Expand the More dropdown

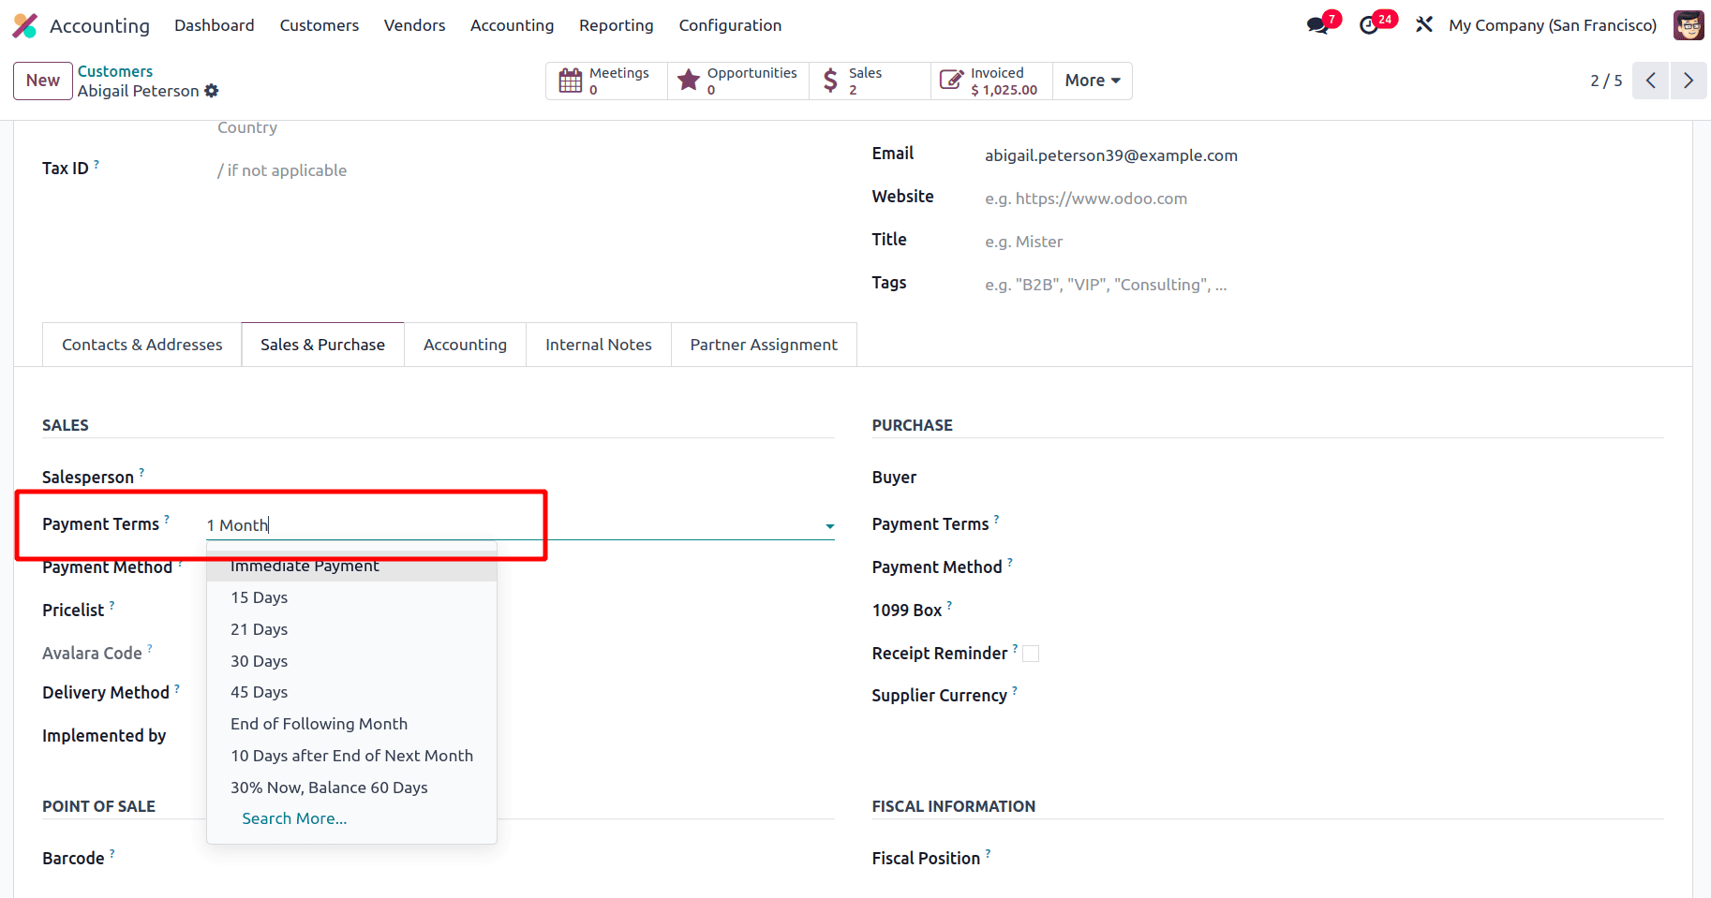click(x=1093, y=81)
